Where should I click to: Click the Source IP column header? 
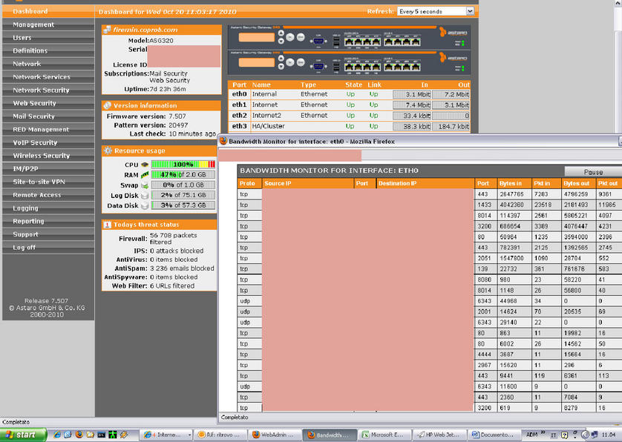pos(308,183)
